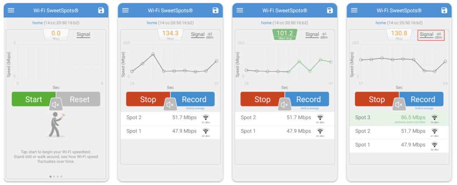
Task: Toggle mute speaker on the 130.8 Mbps screen
Action: [x=399, y=105]
